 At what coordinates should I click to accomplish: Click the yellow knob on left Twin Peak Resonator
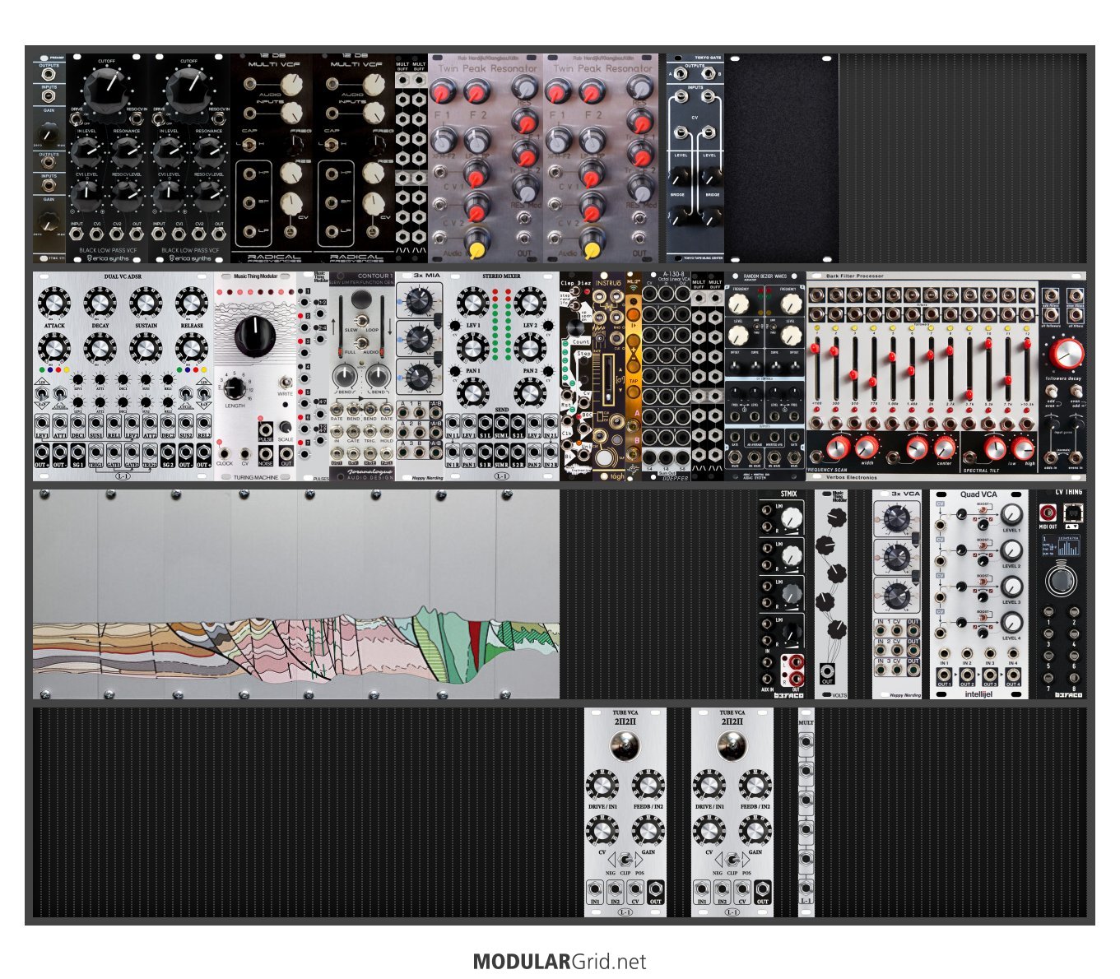[476, 244]
